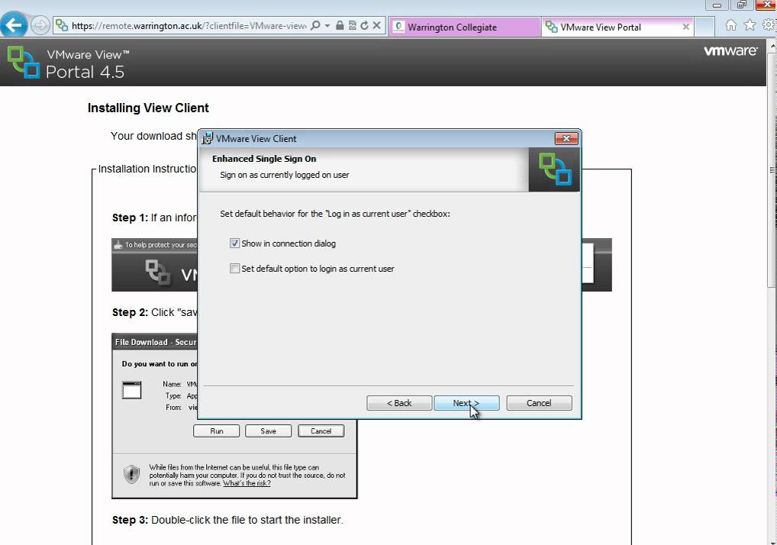
Task: Select the VMware View Portal tab
Action: 617,27
